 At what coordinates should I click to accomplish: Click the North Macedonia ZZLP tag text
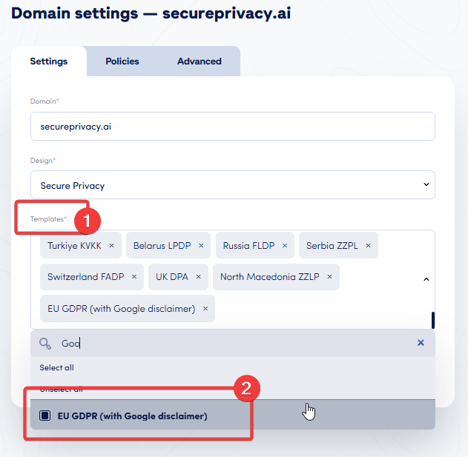(x=270, y=277)
